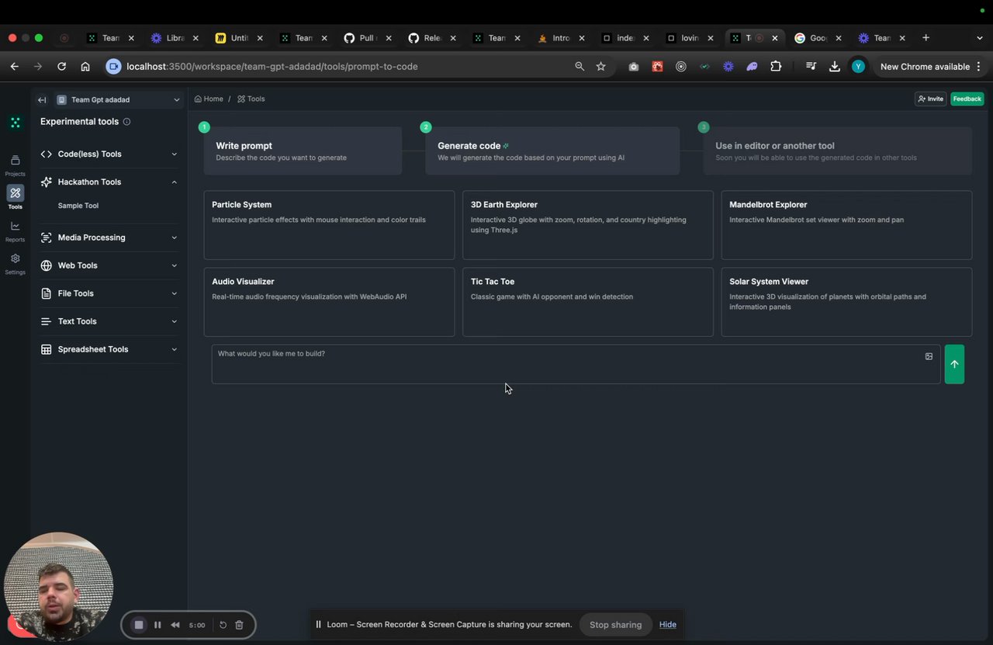Choose the Solar System Viewer card

[846, 302]
